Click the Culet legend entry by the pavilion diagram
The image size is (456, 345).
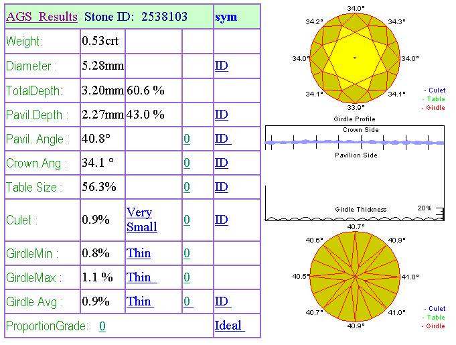pos(435,309)
